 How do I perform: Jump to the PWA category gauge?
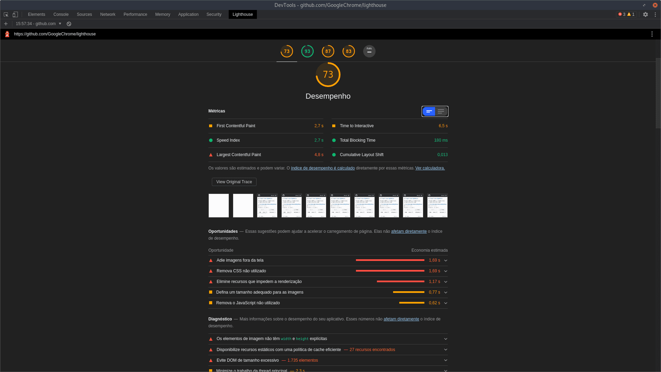pyautogui.click(x=369, y=51)
